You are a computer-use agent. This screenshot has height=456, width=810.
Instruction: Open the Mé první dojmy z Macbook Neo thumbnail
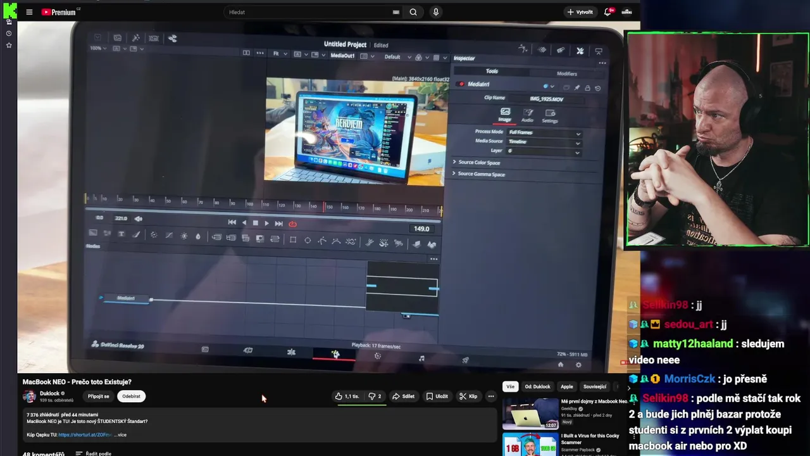point(530,413)
